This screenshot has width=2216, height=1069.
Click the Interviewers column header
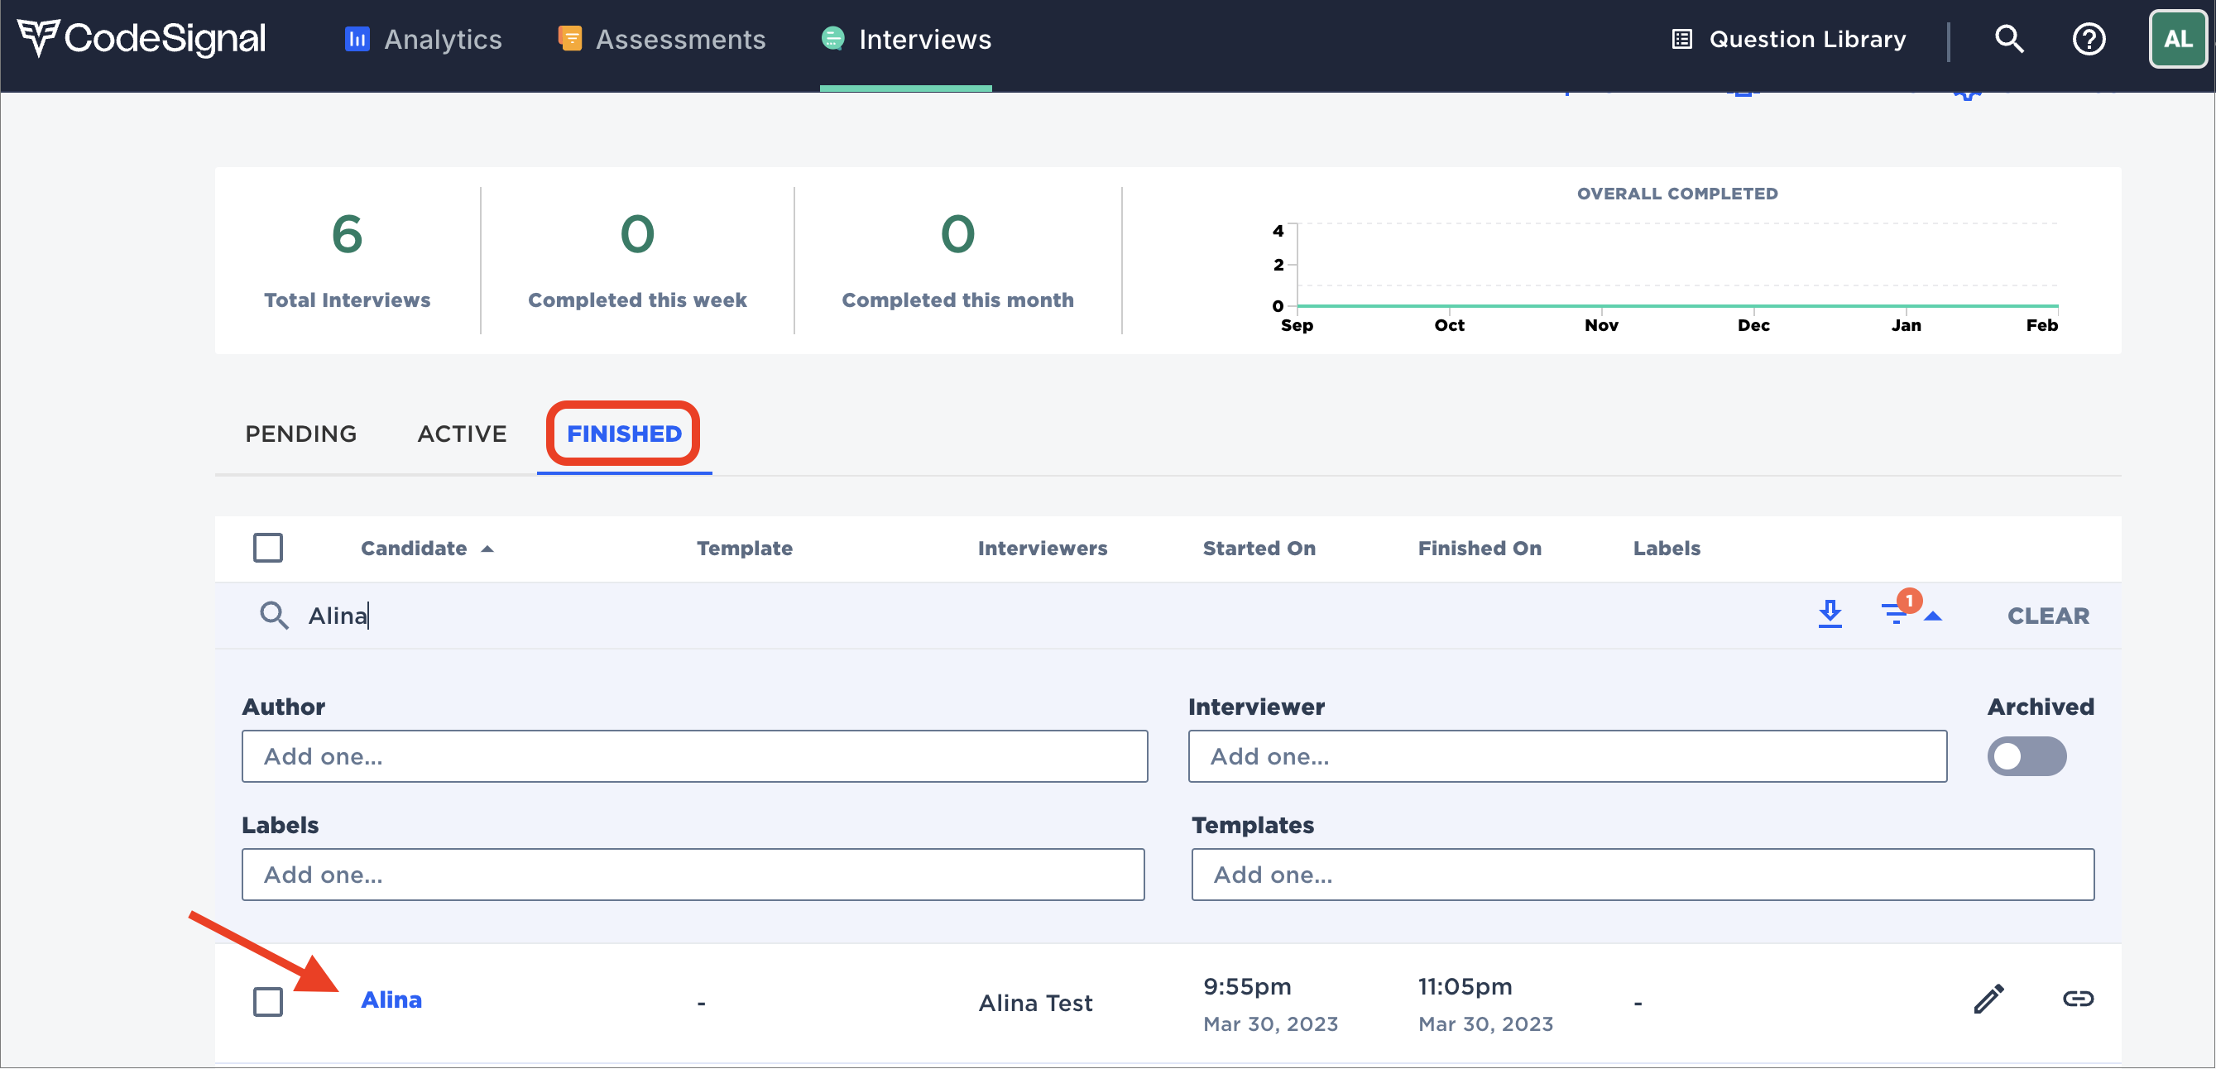click(1042, 548)
